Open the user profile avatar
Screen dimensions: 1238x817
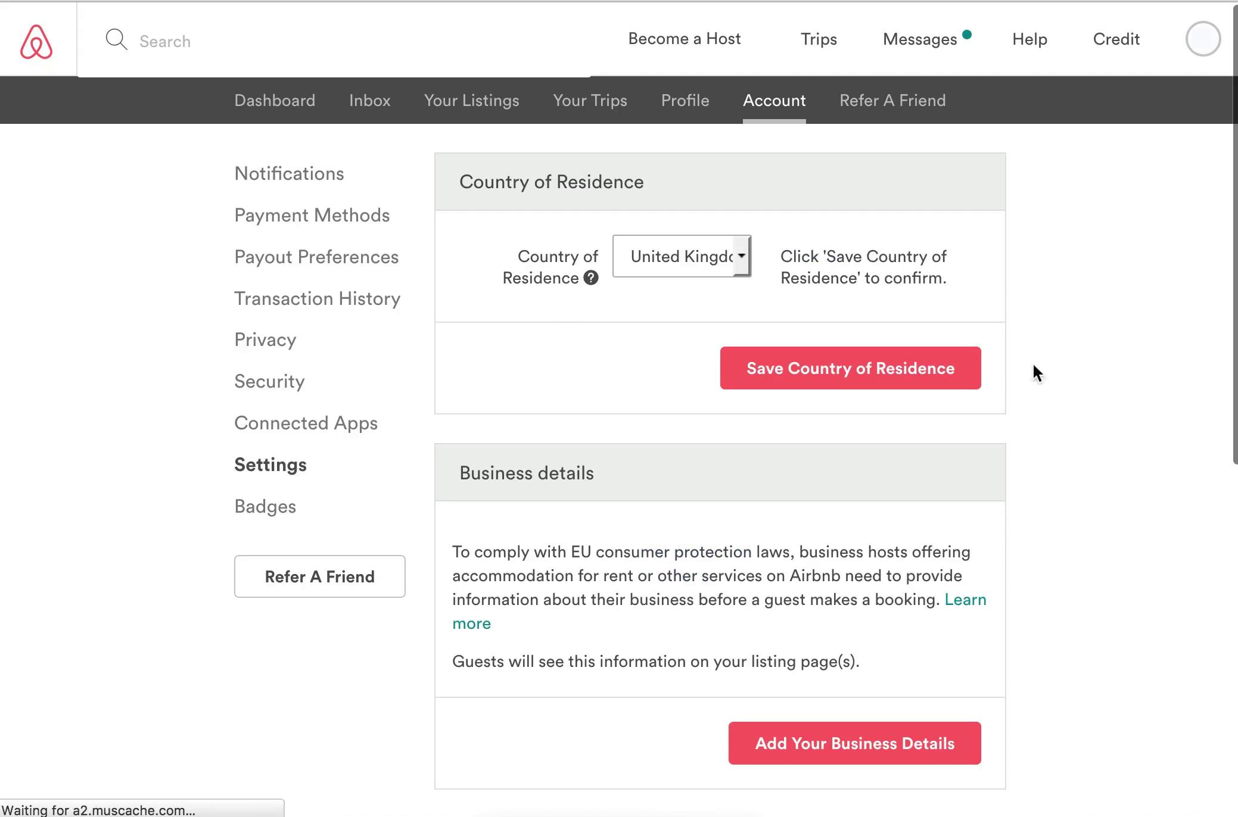pyautogui.click(x=1202, y=39)
